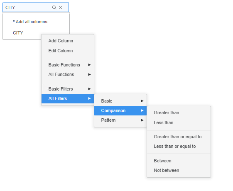Expand the Basic filter category arrow
The height and width of the screenshot is (191, 233).
142,101
